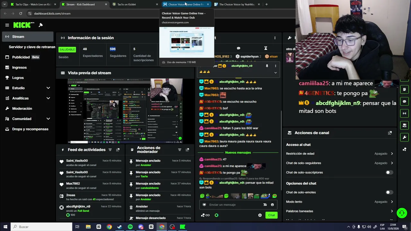The image size is (411, 231).
Task: Reload the browser page
Action: (21, 13)
